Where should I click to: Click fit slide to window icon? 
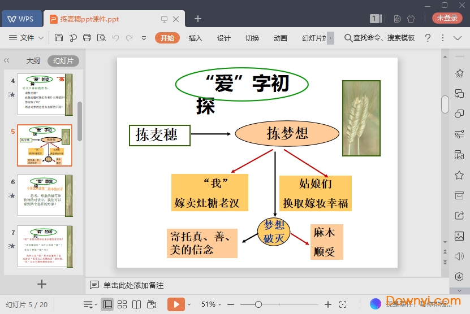[x=343, y=304]
